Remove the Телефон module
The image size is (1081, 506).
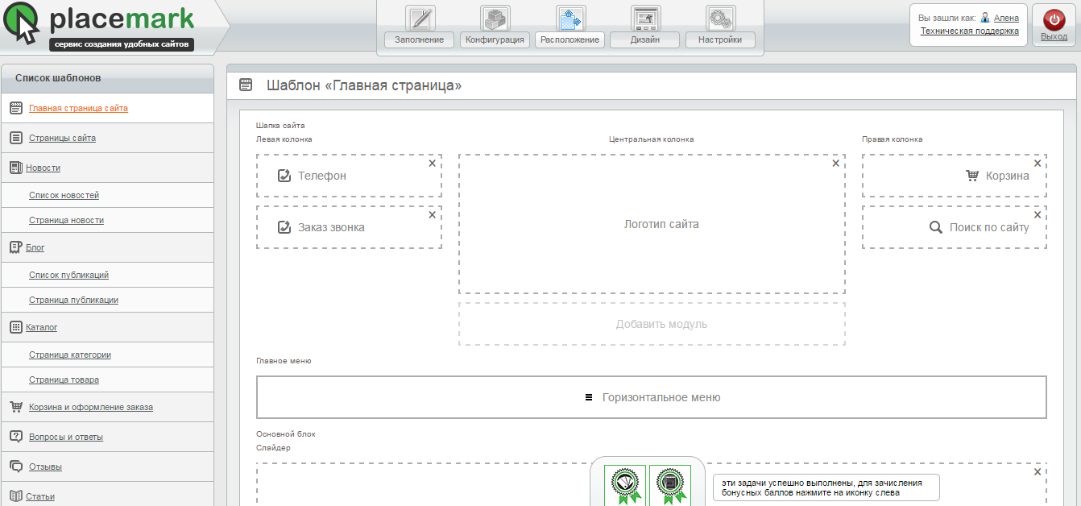(x=432, y=163)
